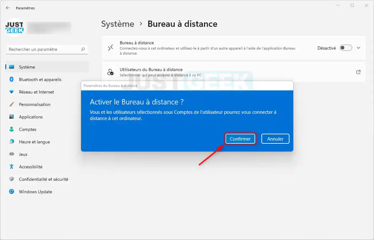Click Système in the breadcrumb

point(118,24)
